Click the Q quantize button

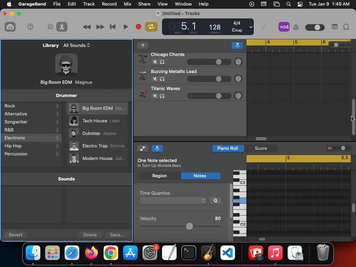pyautogui.click(x=215, y=201)
